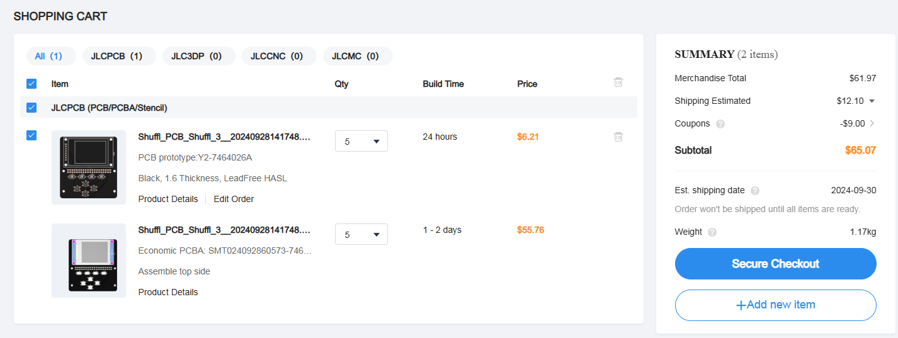Toggle the select-all checkbox beside Item header

[x=31, y=84]
